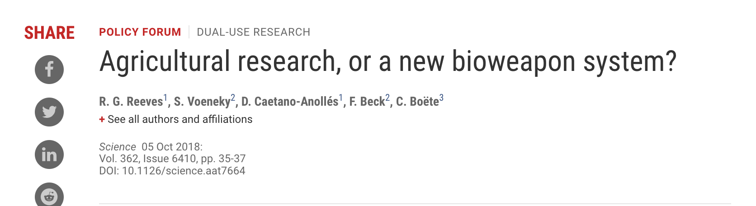Share article on Reddit
This screenshot has height=206, width=756.
(x=49, y=196)
